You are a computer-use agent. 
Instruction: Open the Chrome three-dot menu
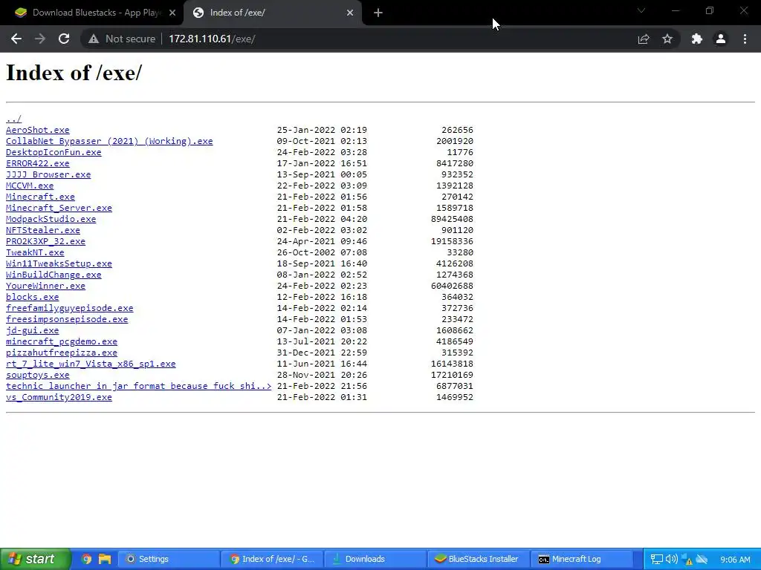point(745,39)
